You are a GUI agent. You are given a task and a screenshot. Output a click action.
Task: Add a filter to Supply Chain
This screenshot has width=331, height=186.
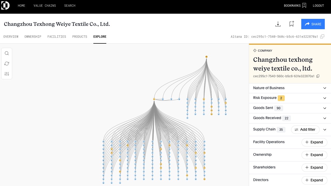click(x=305, y=130)
